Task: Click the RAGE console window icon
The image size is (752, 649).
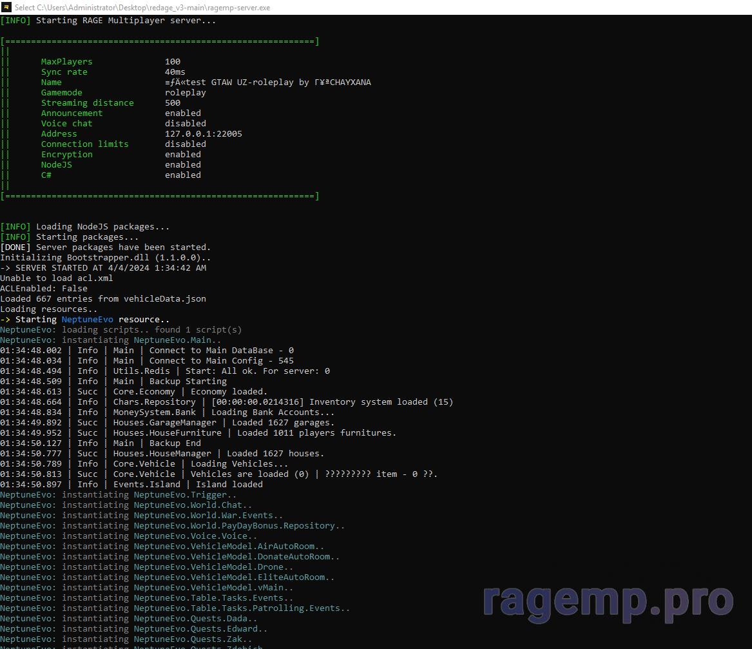Action: click(6, 7)
